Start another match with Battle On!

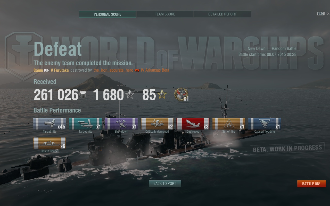311,184
